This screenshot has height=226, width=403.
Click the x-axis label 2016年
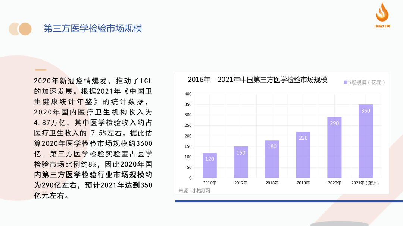click(210, 183)
